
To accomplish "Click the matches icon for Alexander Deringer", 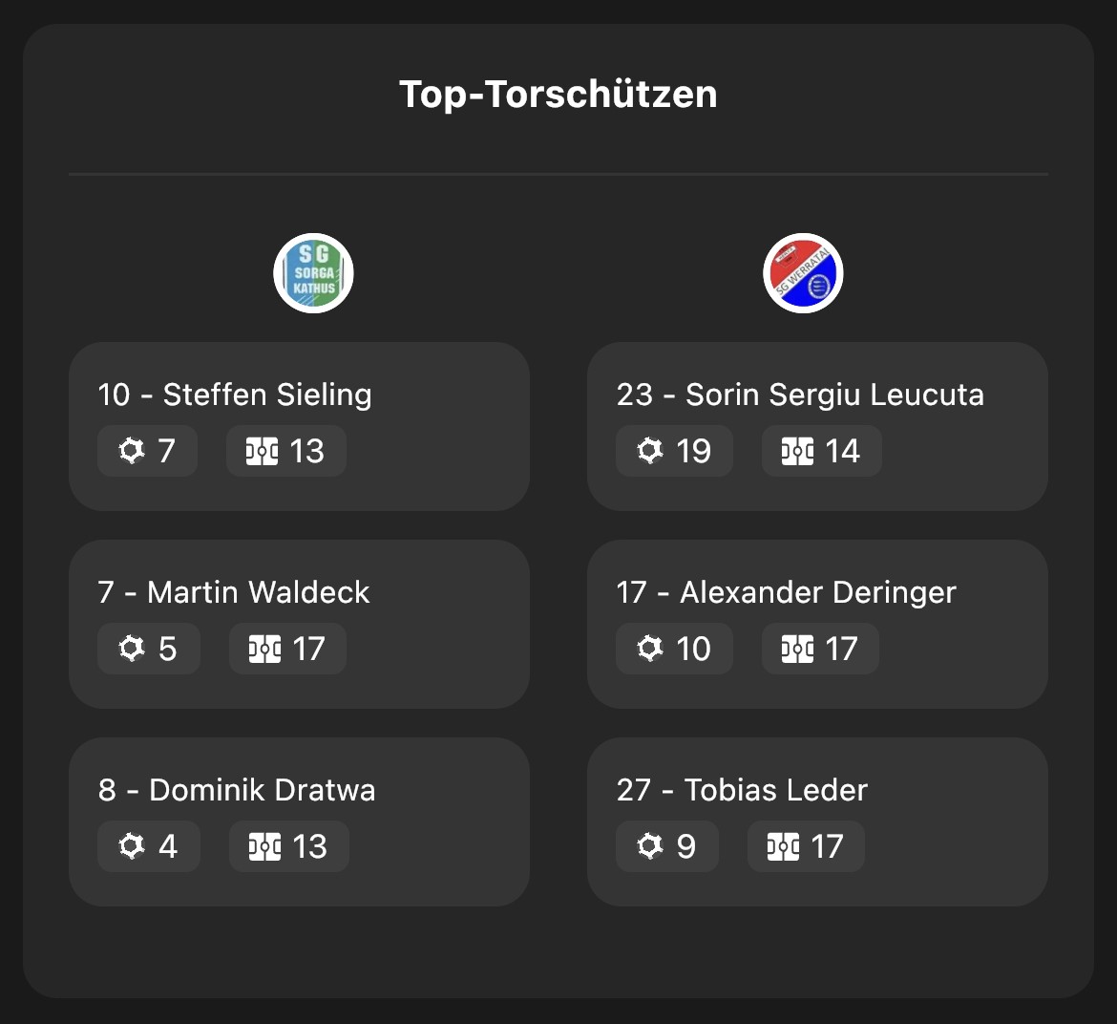I will (x=797, y=649).
